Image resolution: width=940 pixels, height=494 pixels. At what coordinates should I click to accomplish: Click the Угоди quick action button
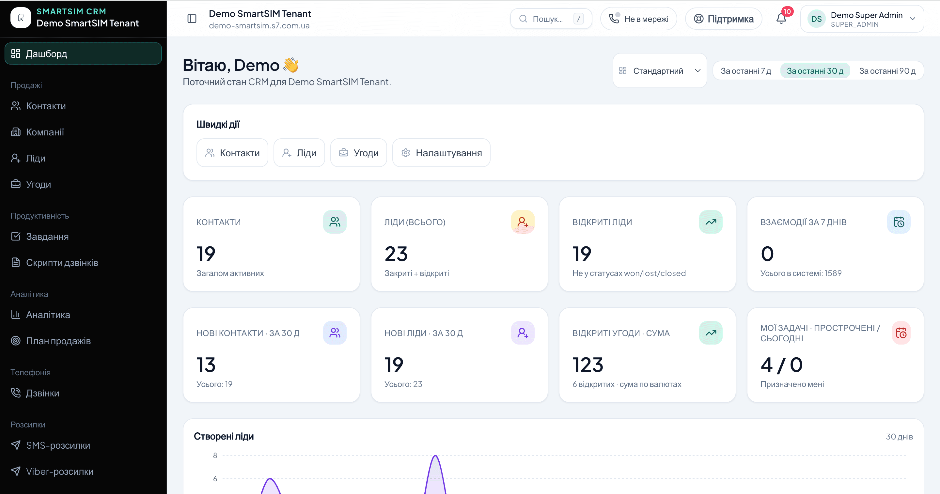(358, 153)
